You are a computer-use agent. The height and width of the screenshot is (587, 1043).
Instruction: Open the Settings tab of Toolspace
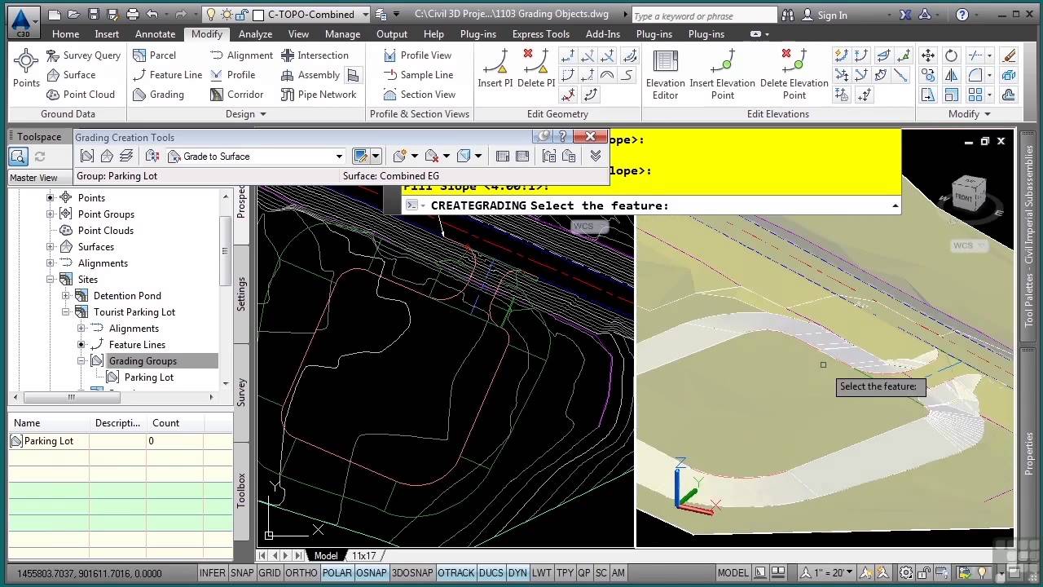(241, 293)
